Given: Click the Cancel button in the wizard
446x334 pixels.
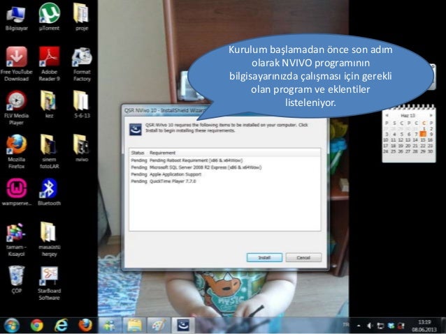Looking at the screenshot, I should (x=303, y=257).
